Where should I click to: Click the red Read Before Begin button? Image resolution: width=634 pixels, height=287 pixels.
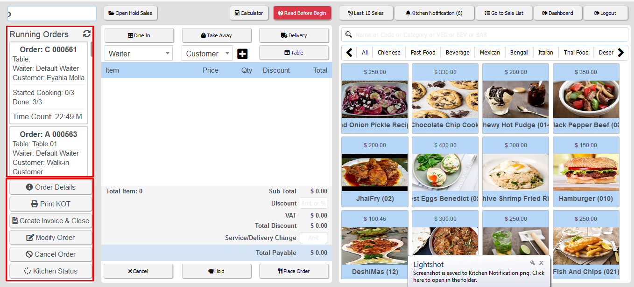click(302, 13)
